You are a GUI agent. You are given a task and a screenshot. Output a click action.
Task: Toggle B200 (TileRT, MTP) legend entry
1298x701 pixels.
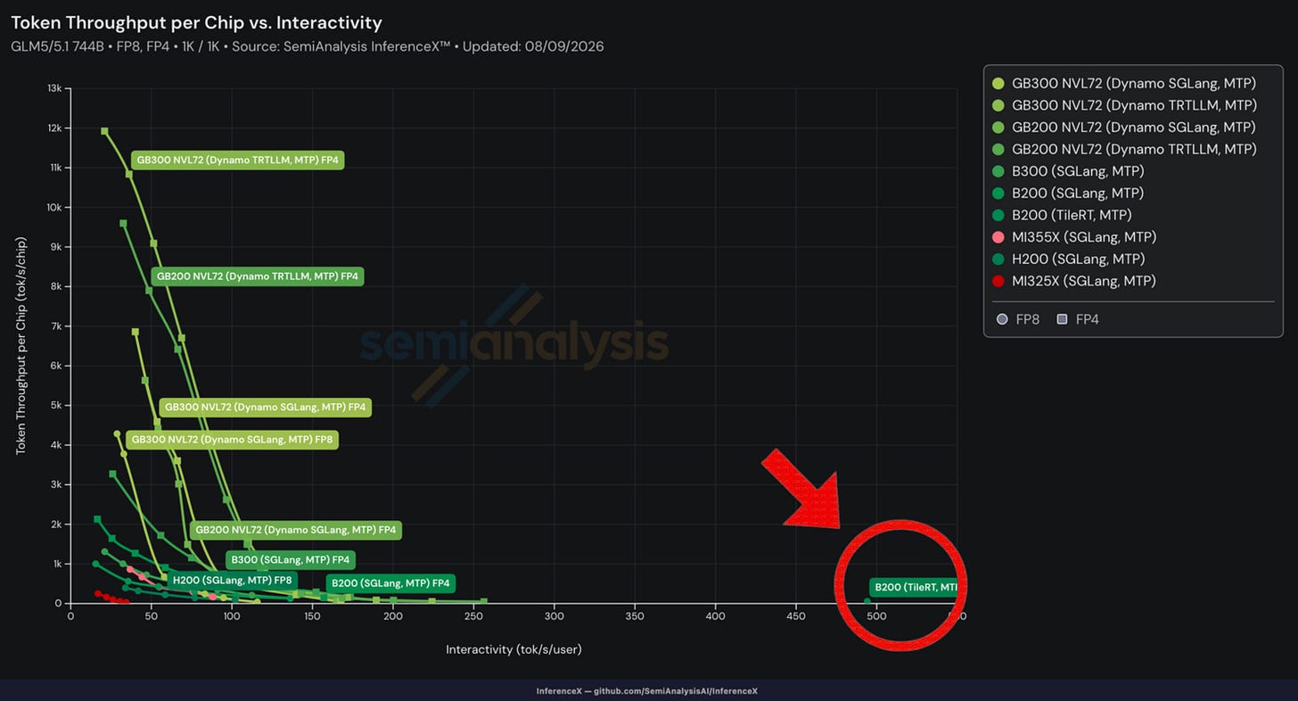pos(1062,215)
